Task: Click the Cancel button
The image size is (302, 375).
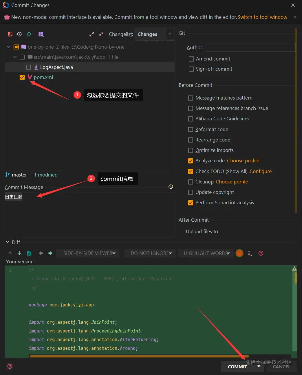Action: pos(281,367)
